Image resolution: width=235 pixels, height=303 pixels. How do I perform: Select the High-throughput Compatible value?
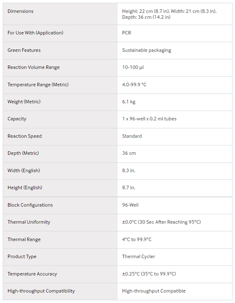pos(154,291)
